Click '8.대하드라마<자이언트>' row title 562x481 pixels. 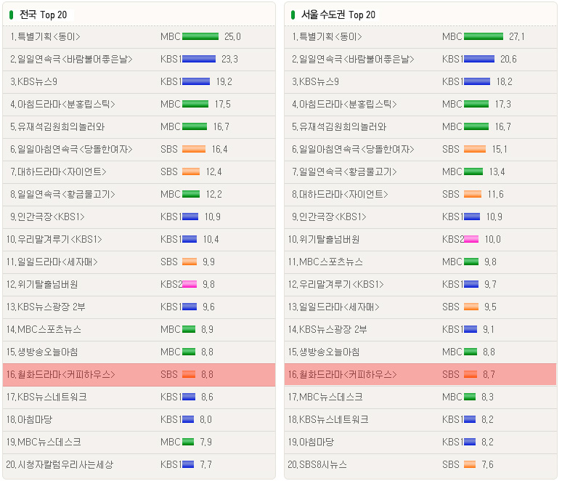pos(340,195)
